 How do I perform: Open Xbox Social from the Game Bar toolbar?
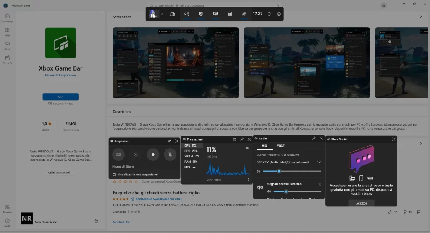click(244, 14)
